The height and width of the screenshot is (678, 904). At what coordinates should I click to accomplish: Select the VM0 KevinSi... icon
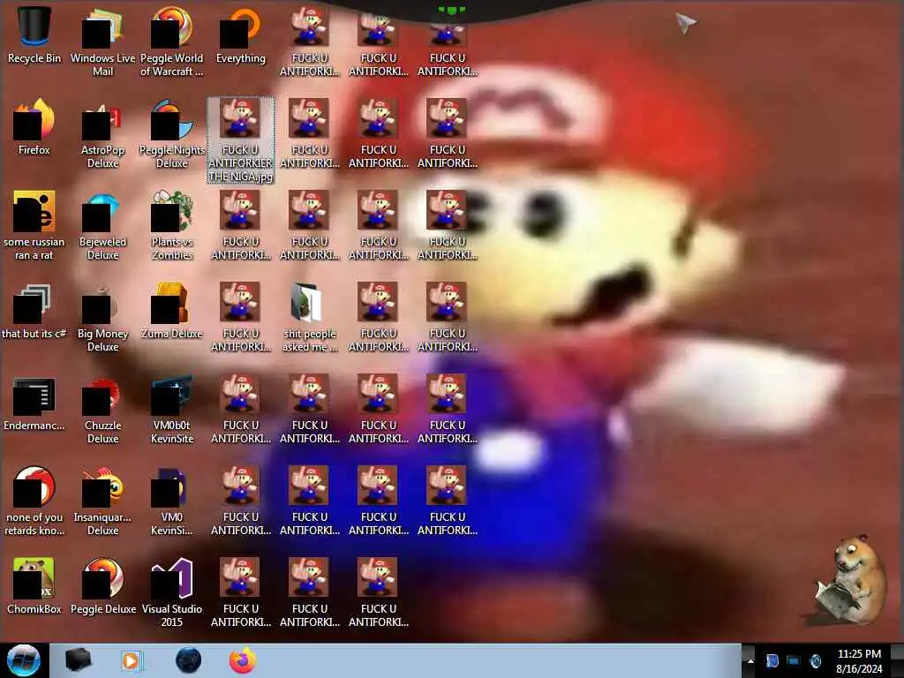pos(172,501)
